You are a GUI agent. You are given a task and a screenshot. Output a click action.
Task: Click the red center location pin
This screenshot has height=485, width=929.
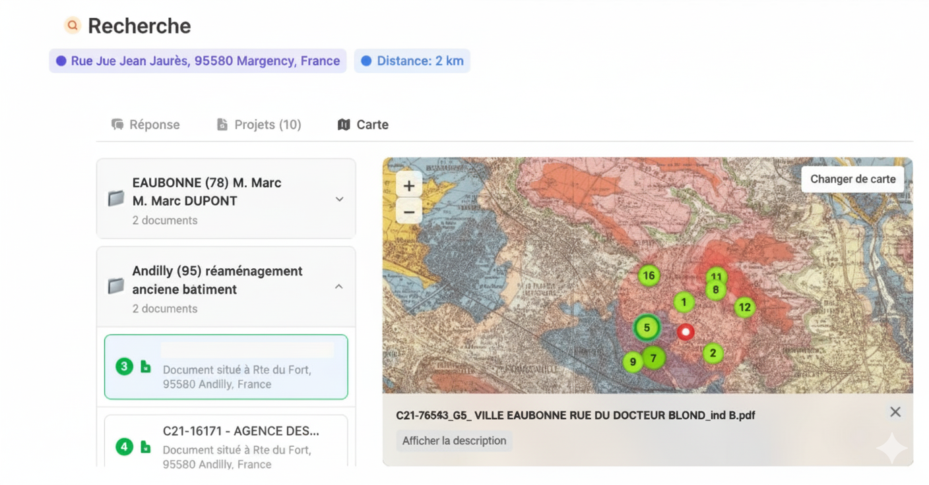coord(686,331)
